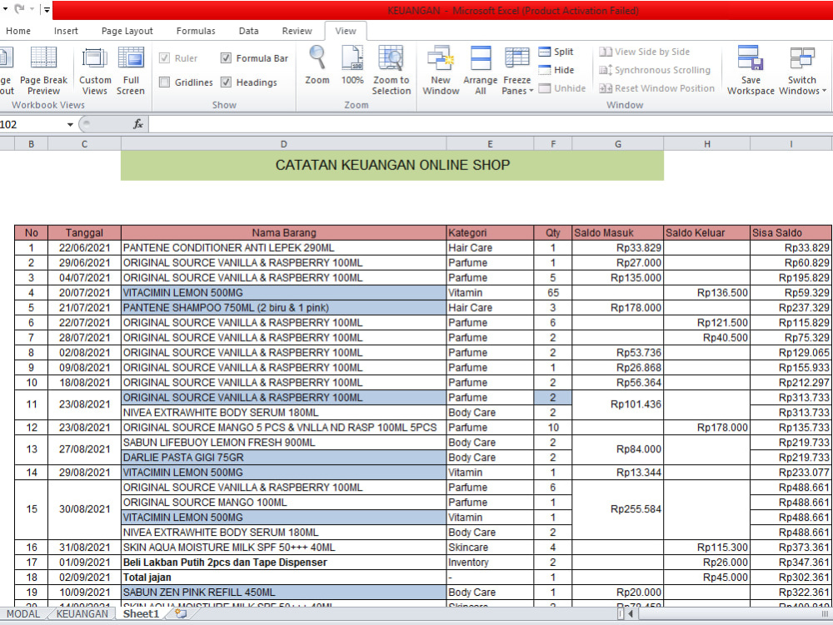Select the Nama Barang header cell
833x625 pixels.
(x=284, y=232)
